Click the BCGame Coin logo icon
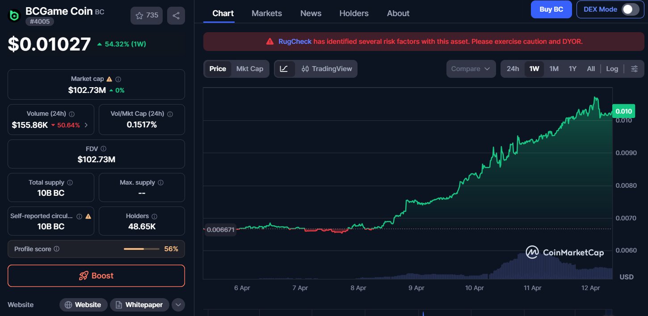Image resolution: width=648 pixels, height=316 pixels. pyautogui.click(x=14, y=16)
